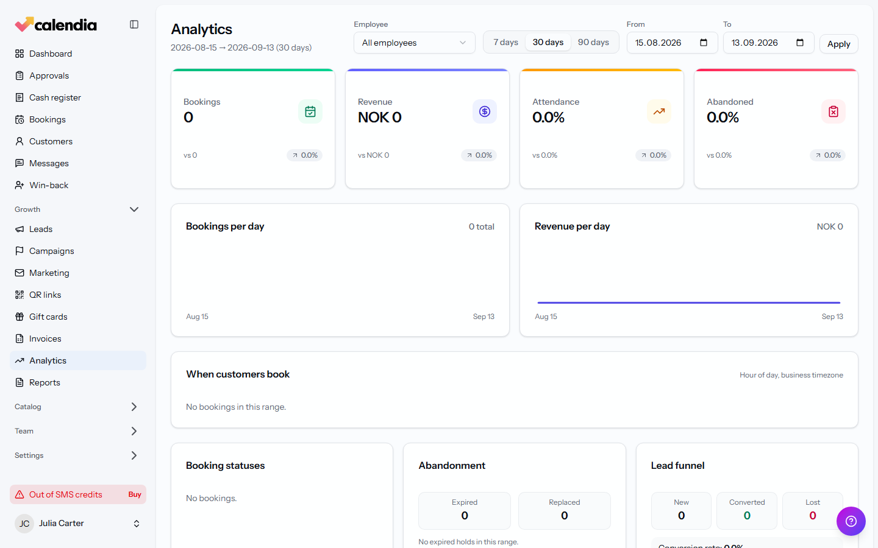878x548 pixels.
Task: Click 'No bookings in this range.' text
Action: click(x=236, y=407)
